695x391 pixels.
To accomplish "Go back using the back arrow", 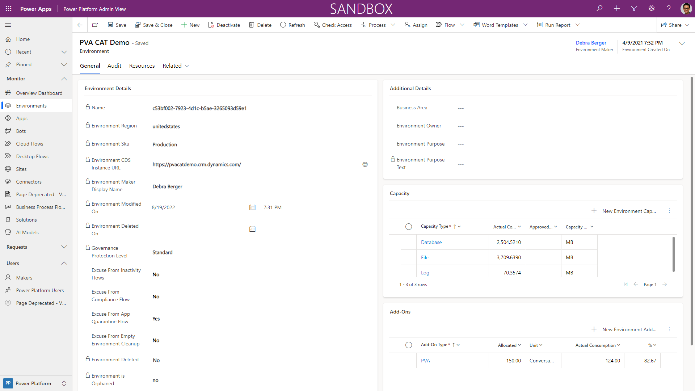I will pos(80,25).
